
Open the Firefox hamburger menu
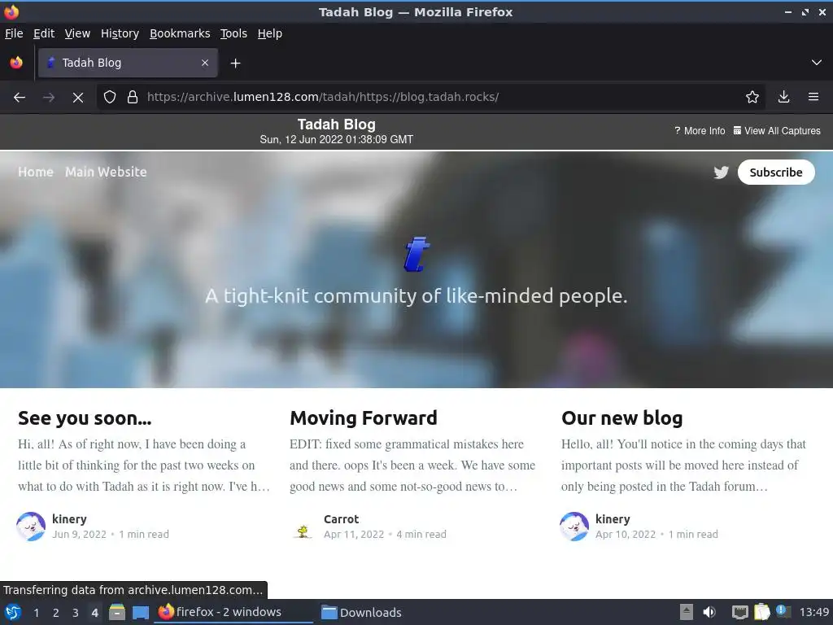[x=813, y=98]
